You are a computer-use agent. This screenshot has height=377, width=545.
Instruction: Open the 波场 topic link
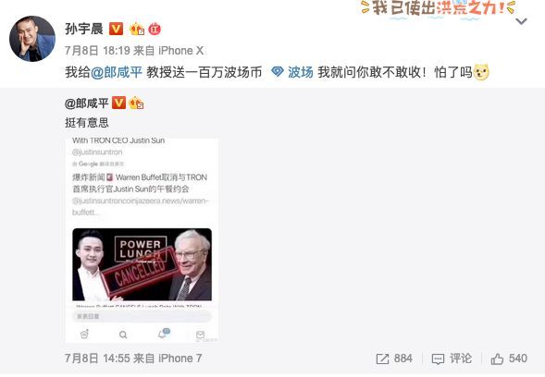pos(301,72)
